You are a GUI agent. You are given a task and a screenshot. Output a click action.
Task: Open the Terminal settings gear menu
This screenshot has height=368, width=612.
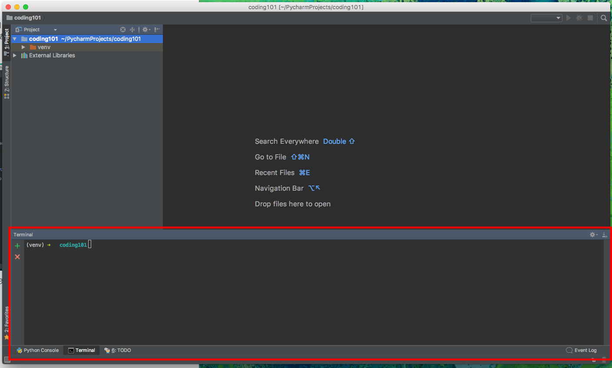point(592,234)
